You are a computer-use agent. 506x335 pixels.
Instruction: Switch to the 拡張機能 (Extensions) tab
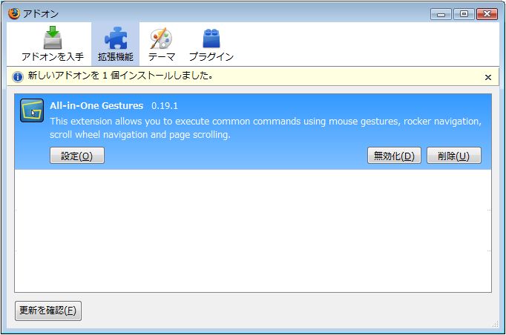click(116, 44)
